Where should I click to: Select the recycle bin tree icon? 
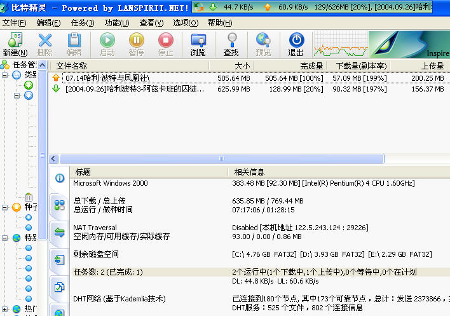[x=29, y=197]
